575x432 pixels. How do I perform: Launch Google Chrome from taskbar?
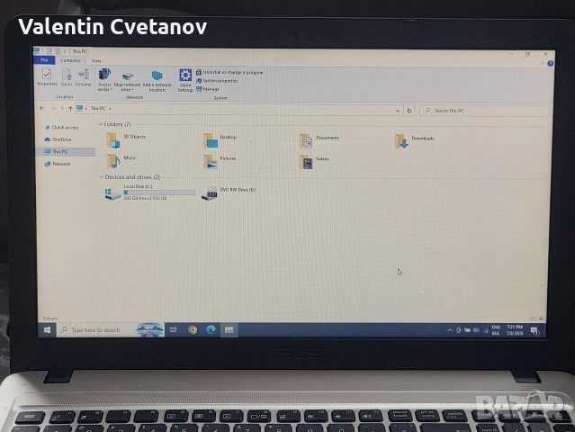point(193,330)
